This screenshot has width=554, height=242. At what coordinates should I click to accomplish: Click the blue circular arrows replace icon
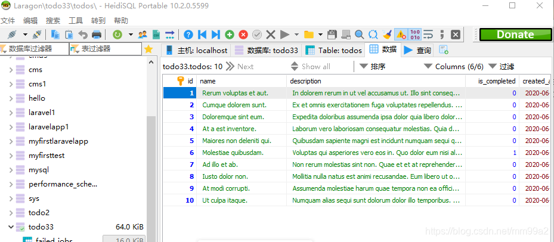click(x=373, y=34)
